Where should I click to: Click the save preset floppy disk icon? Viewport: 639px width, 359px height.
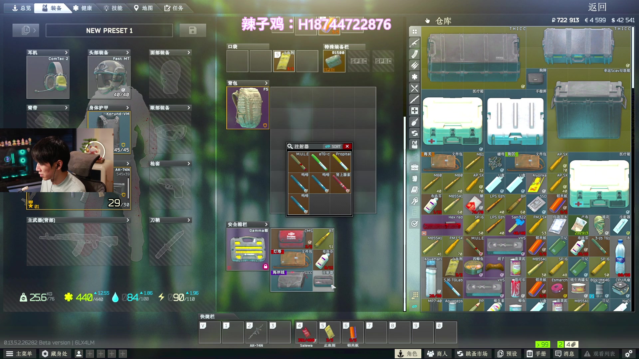[x=193, y=30]
